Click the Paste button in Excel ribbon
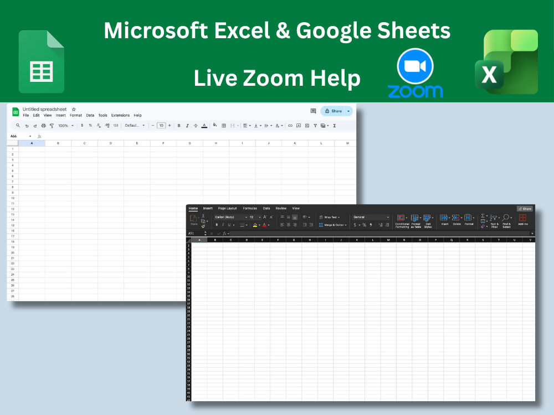The width and height of the screenshot is (554, 415). pos(193,220)
